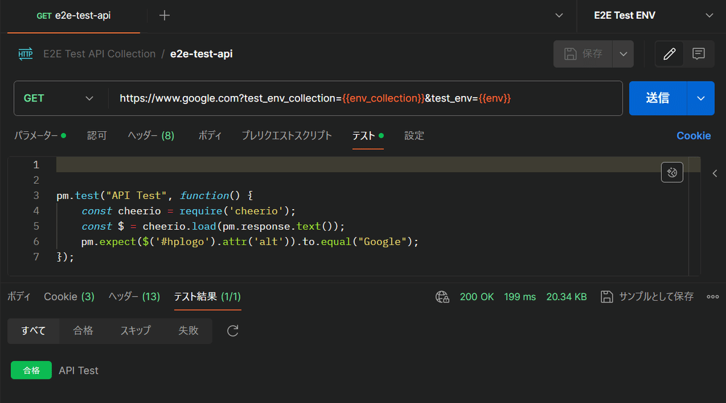726x403 pixels.
Task: Select the 失敗 filter in test results
Action: 188,330
